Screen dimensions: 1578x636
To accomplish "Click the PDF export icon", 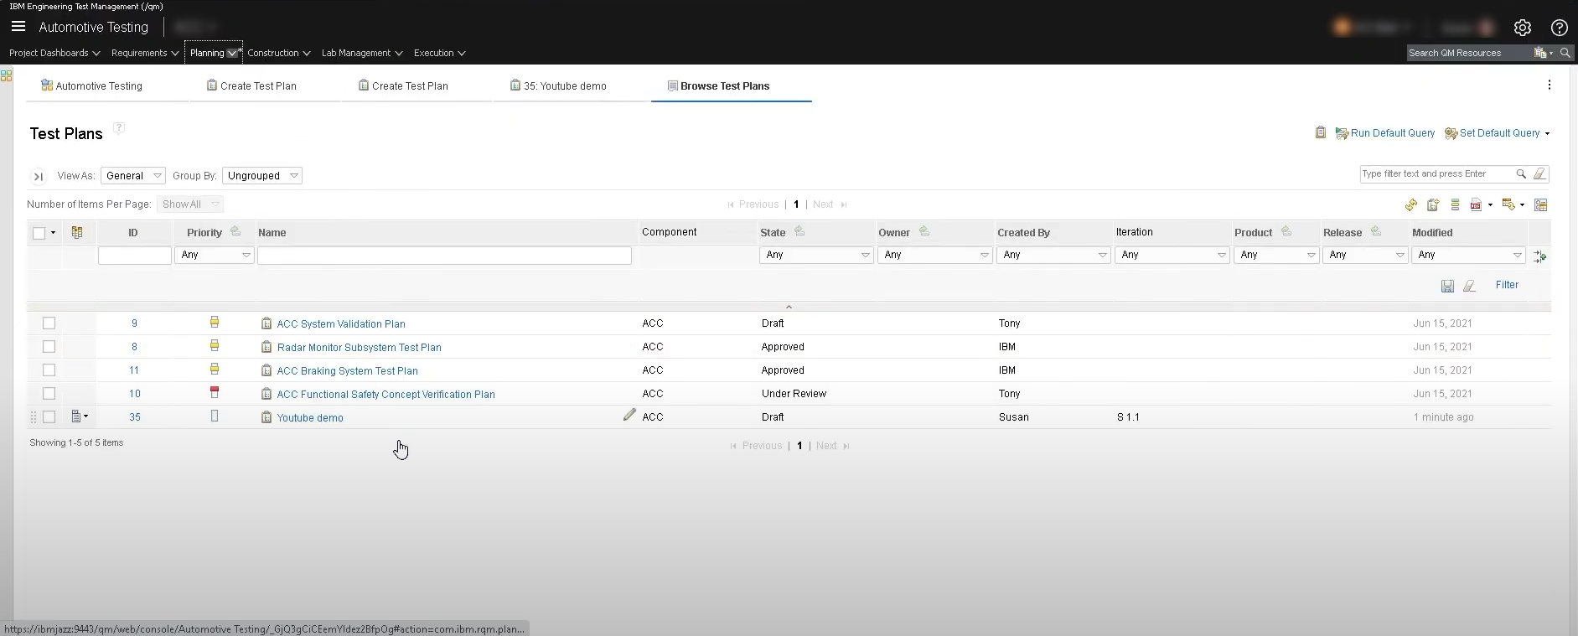I will coord(1476,205).
